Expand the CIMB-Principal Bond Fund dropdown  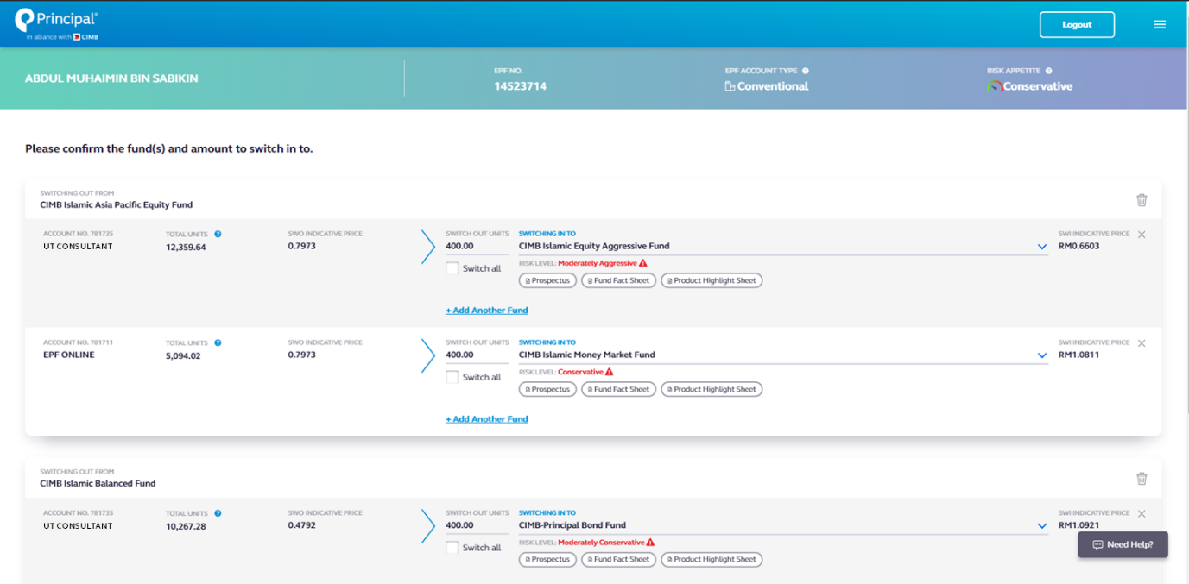pos(1042,526)
